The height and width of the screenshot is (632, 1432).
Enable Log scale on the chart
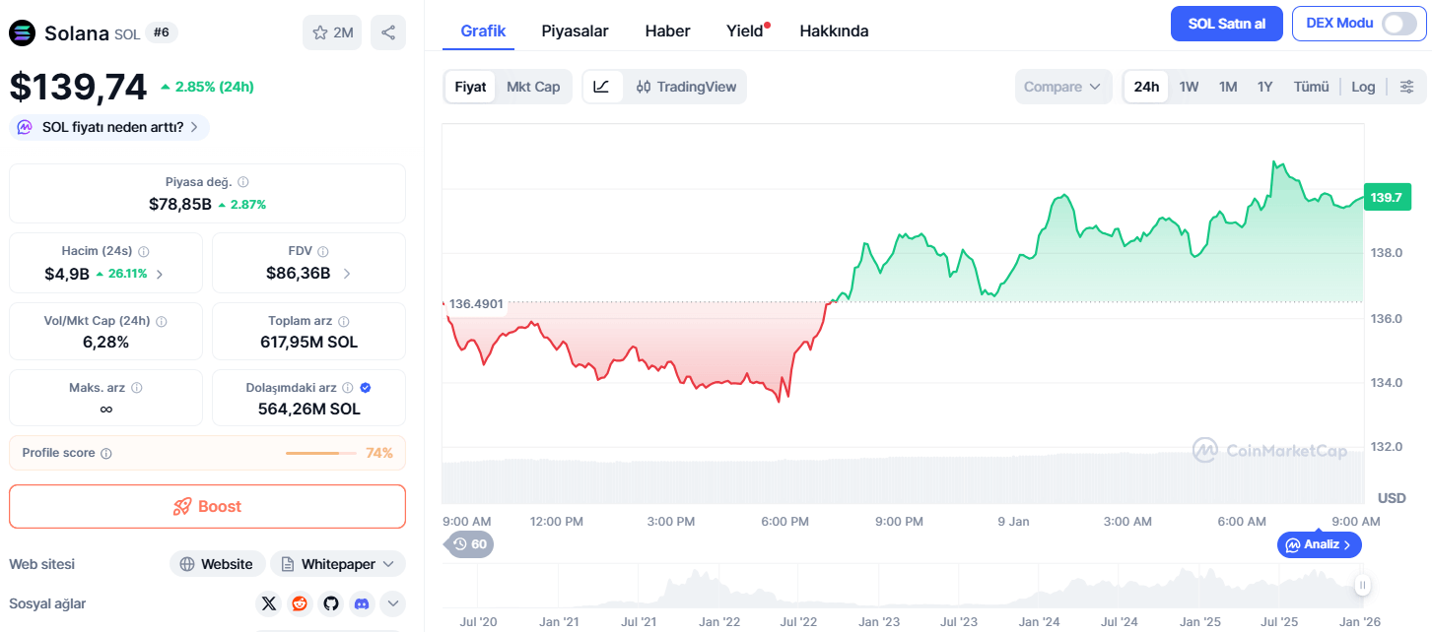coord(1363,87)
